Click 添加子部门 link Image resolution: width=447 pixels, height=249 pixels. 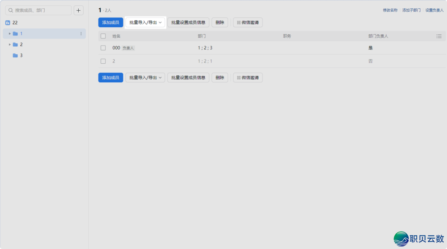(411, 10)
